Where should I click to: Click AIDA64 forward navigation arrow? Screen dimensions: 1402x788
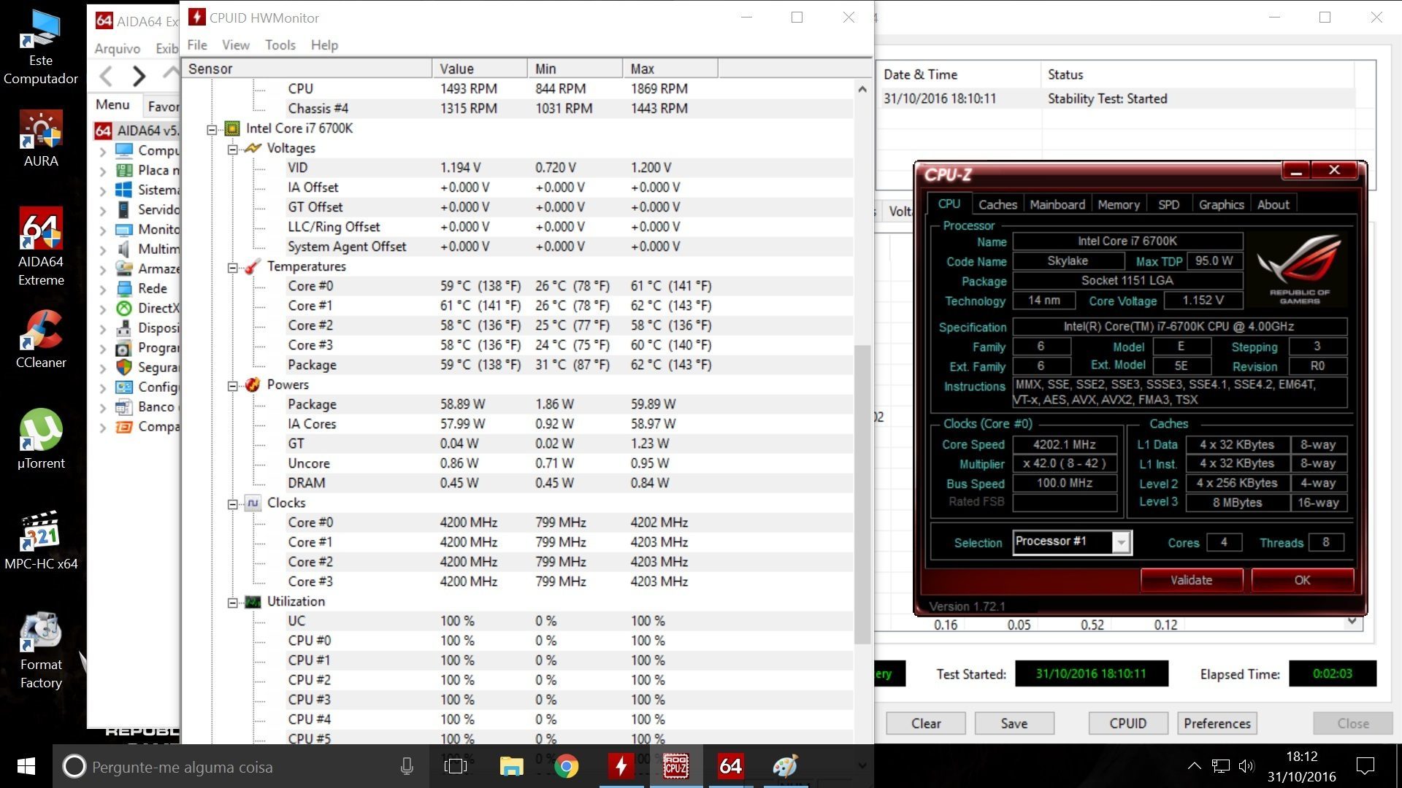point(139,75)
